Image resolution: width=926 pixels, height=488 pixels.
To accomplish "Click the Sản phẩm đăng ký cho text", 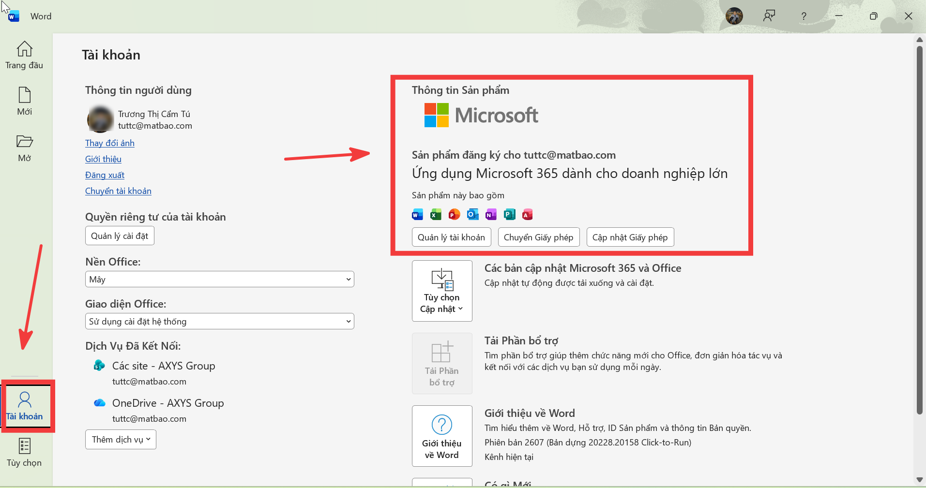I will point(514,155).
